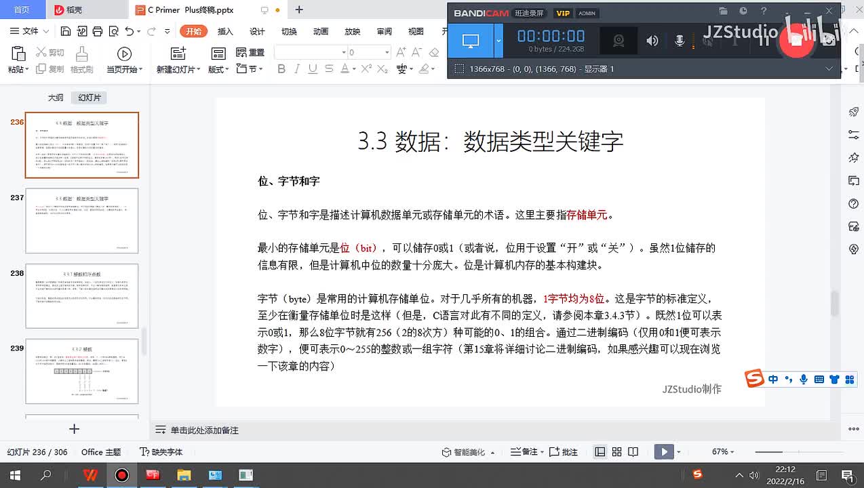Switch to Slide Sorter view icon
This screenshot has width=864, height=488.
click(x=616, y=452)
